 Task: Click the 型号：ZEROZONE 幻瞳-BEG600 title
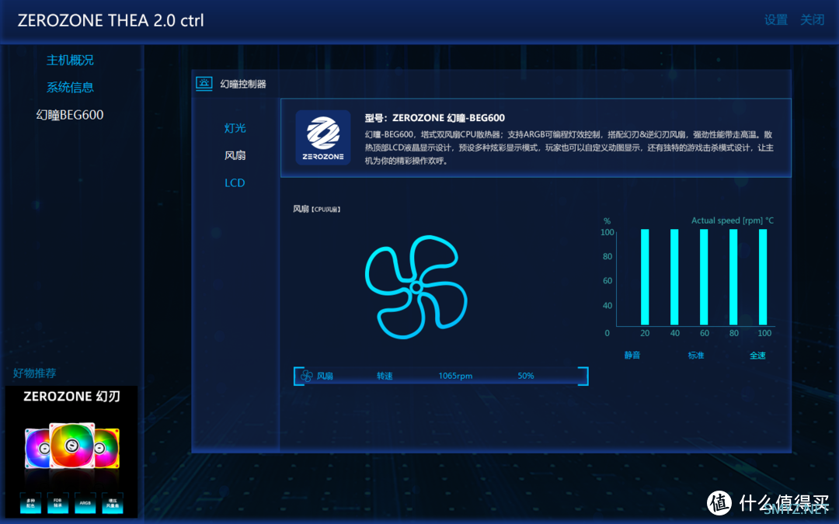click(434, 118)
